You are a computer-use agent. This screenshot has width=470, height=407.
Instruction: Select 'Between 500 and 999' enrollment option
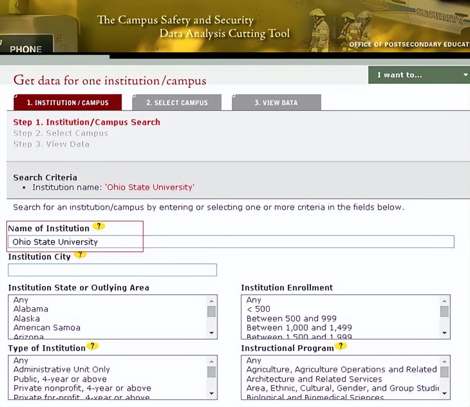(x=291, y=319)
